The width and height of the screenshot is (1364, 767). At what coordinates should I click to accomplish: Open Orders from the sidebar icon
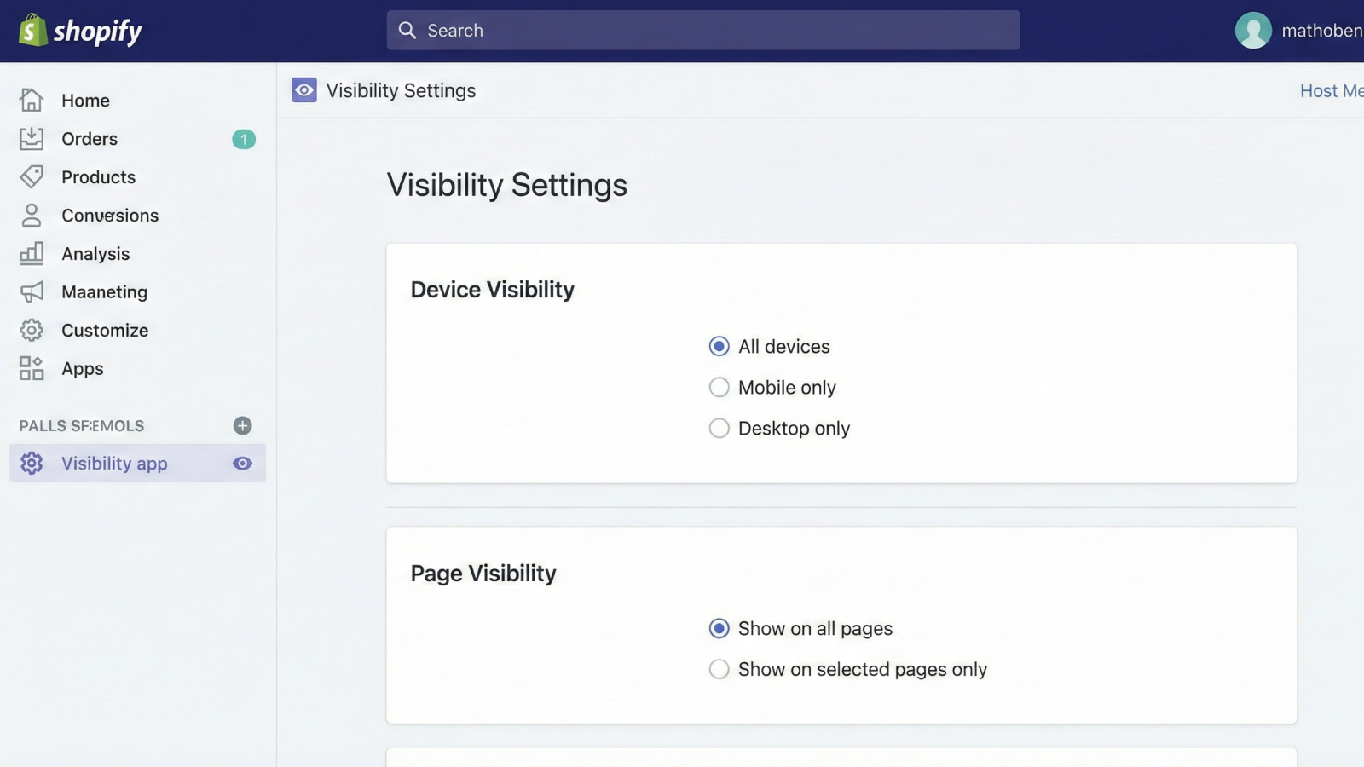31,138
